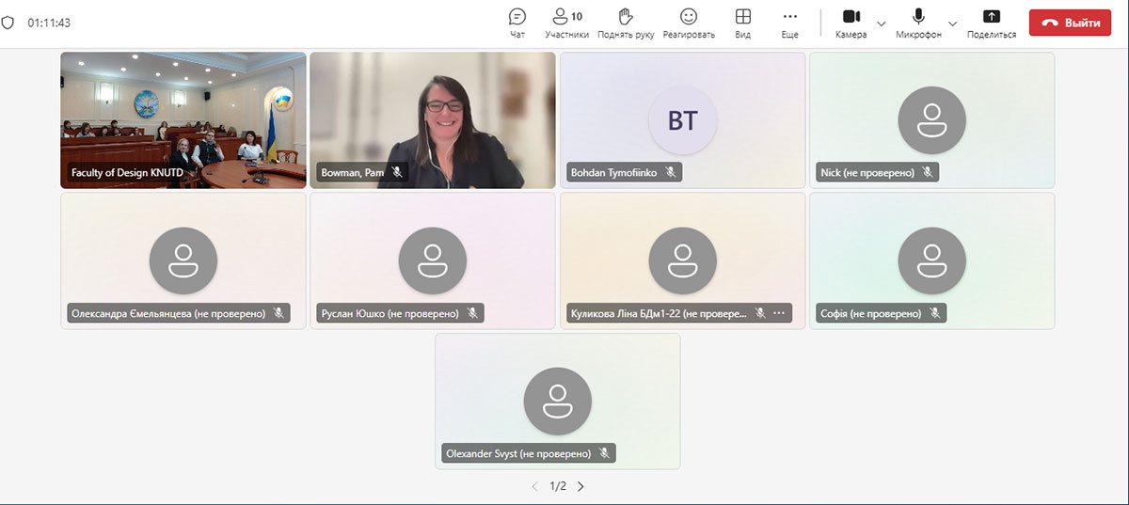Select Bowman, Pam video tile
The image size is (1129, 505).
(433, 120)
